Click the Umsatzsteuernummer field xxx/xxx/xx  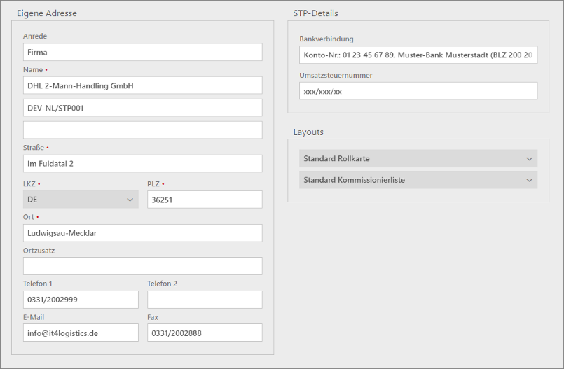coord(418,91)
